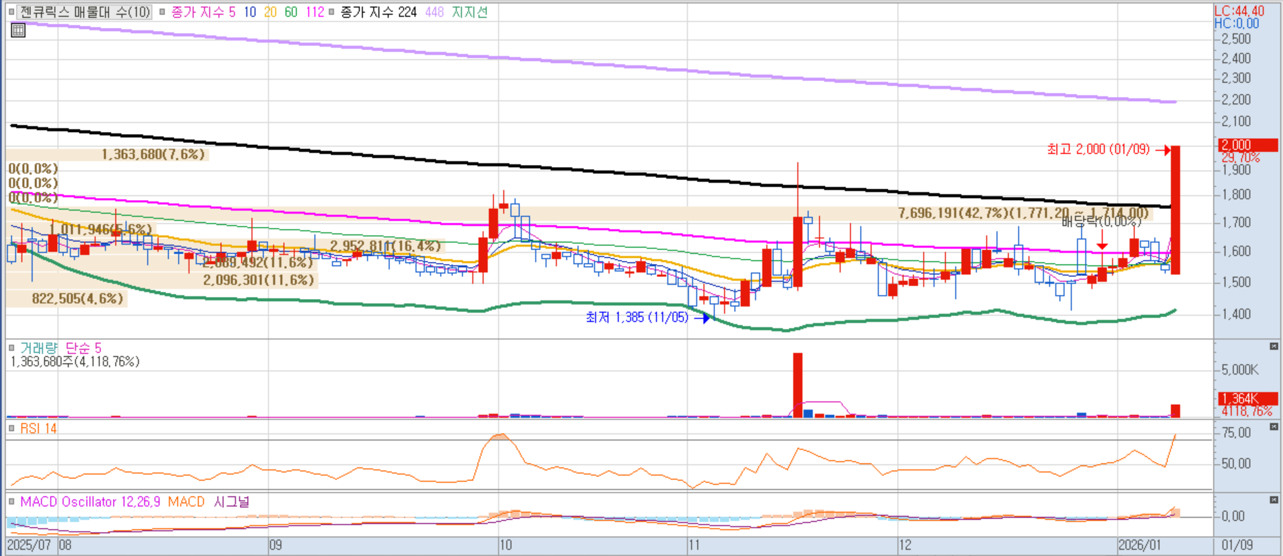
Task: Close the RSI 14 indicator panel
Action: tap(1274, 427)
